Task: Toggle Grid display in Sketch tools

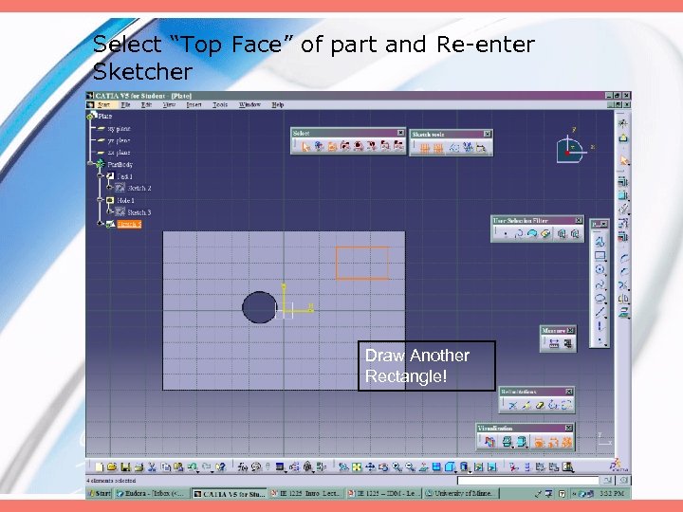Action: click(424, 148)
